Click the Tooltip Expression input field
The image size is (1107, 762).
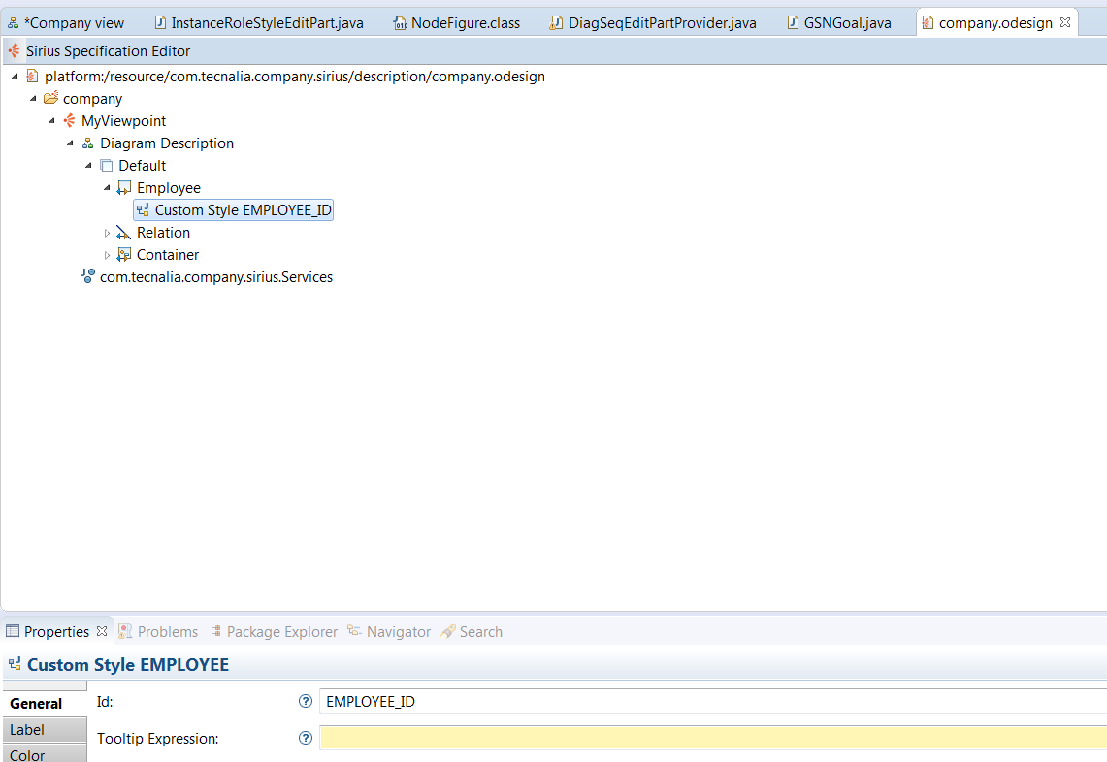[713, 738]
